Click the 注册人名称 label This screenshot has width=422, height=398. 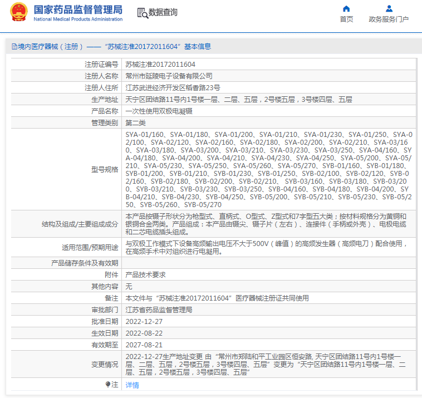tap(101, 76)
